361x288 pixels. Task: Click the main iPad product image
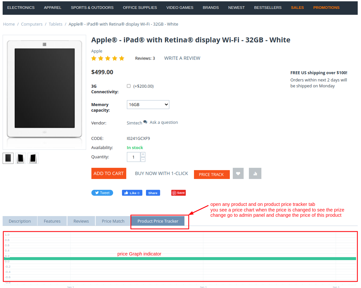click(44, 92)
